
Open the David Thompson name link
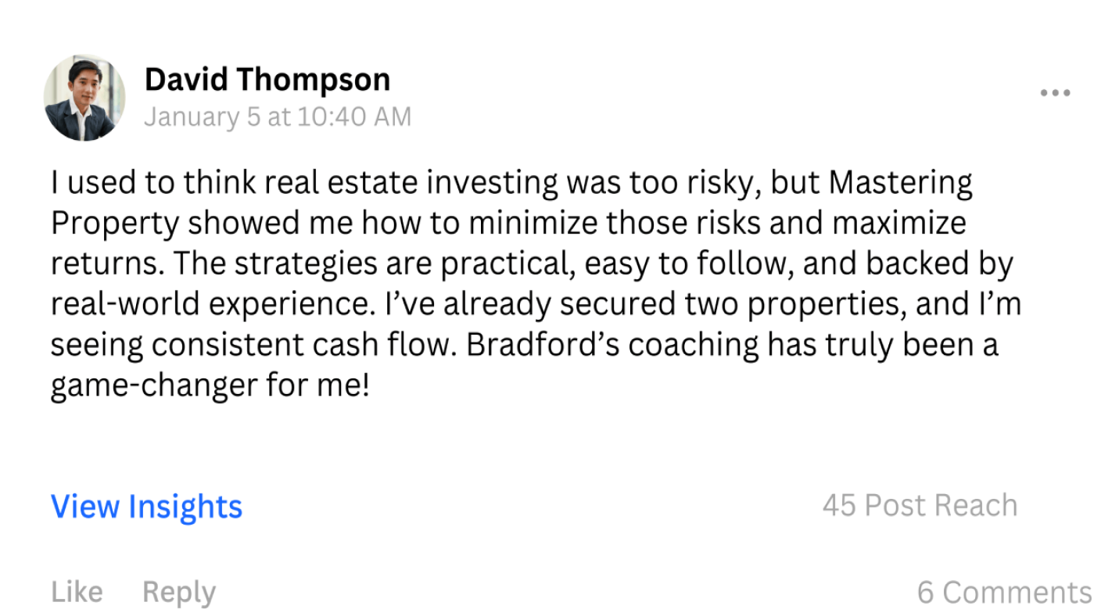[x=267, y=80]
